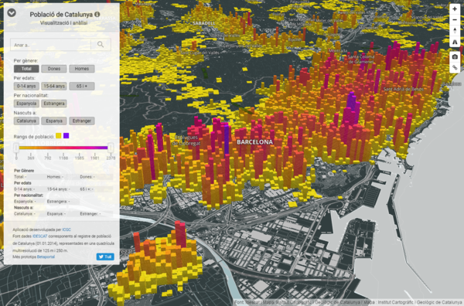Viewport: 464px width, 306px height.
Task: Focus the 'Anar a..' search field
Action: click(50, 45)
